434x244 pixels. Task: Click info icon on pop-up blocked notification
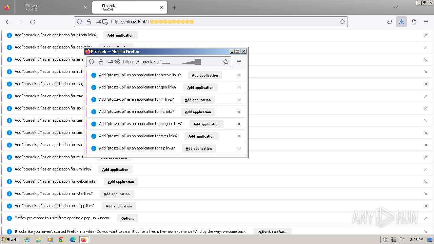9,218
